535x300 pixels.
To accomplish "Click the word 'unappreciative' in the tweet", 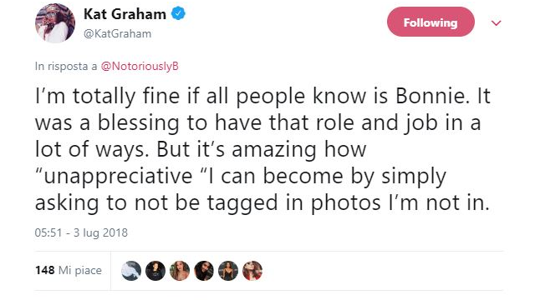I will [x=119, y=177].
